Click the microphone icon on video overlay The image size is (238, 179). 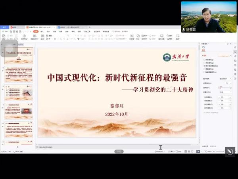[x=184, y=29]
